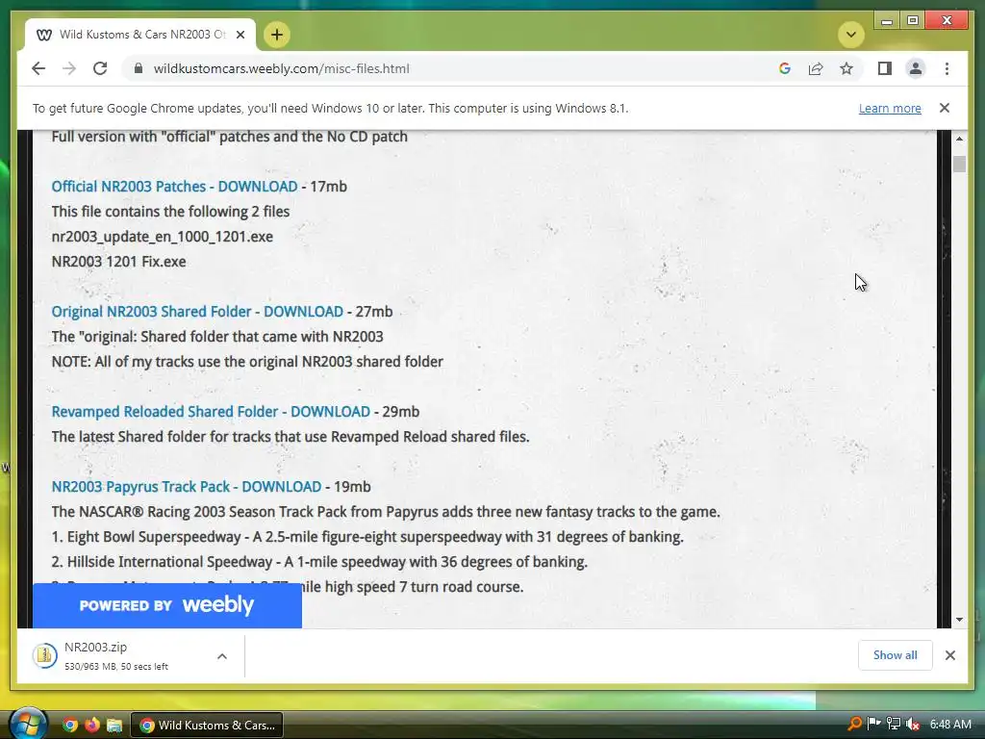This screenshot has height=739, width=985.
Task: Click page scrollbar down arrow
Action: click(959, 620)
